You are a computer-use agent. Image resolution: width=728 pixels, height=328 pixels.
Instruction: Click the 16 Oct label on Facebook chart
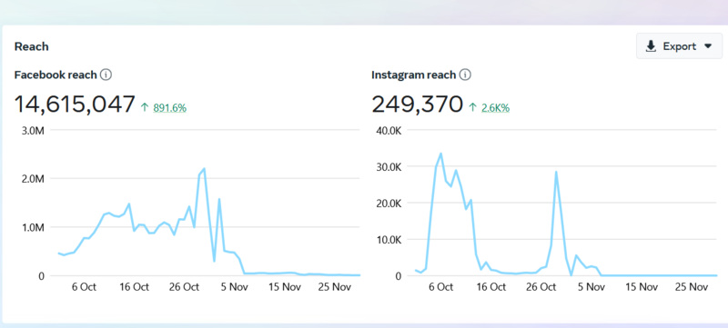pos(134,287)
